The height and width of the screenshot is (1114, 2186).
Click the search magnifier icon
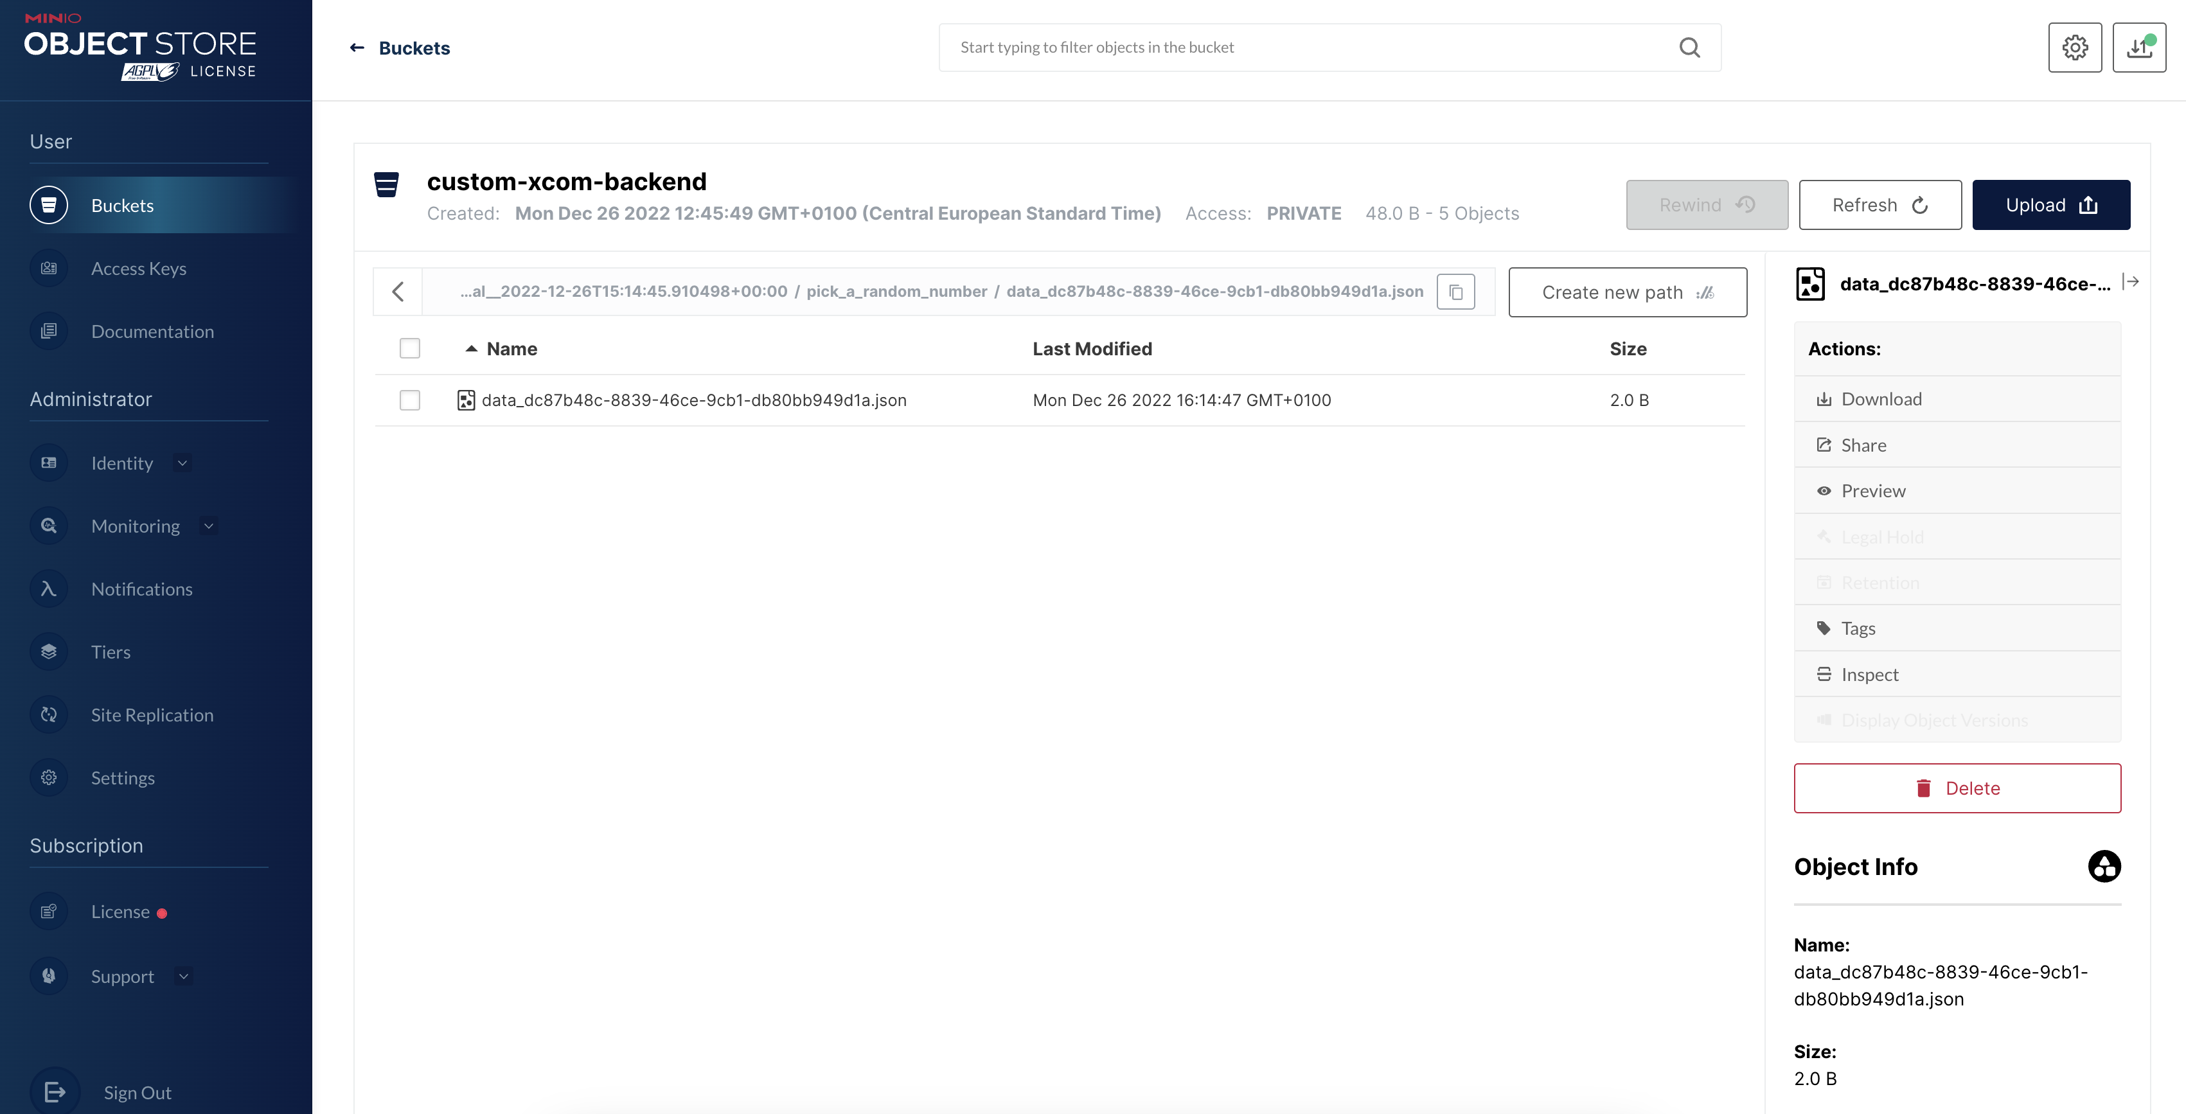click(1689, 48)
